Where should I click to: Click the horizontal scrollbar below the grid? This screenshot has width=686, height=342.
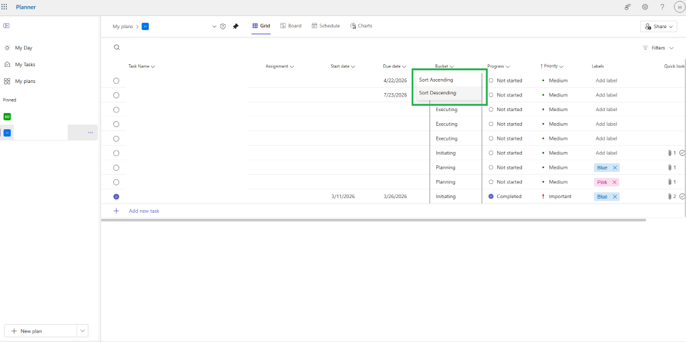(x=374, y=220)
